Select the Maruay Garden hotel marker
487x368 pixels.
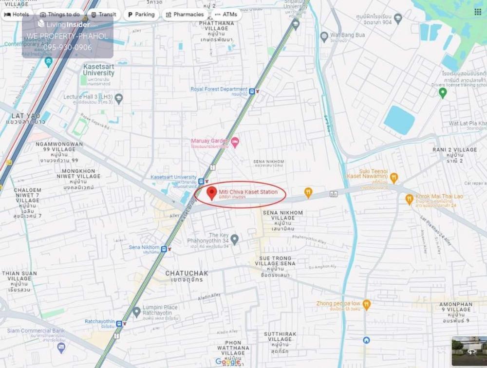pos(235,143)
